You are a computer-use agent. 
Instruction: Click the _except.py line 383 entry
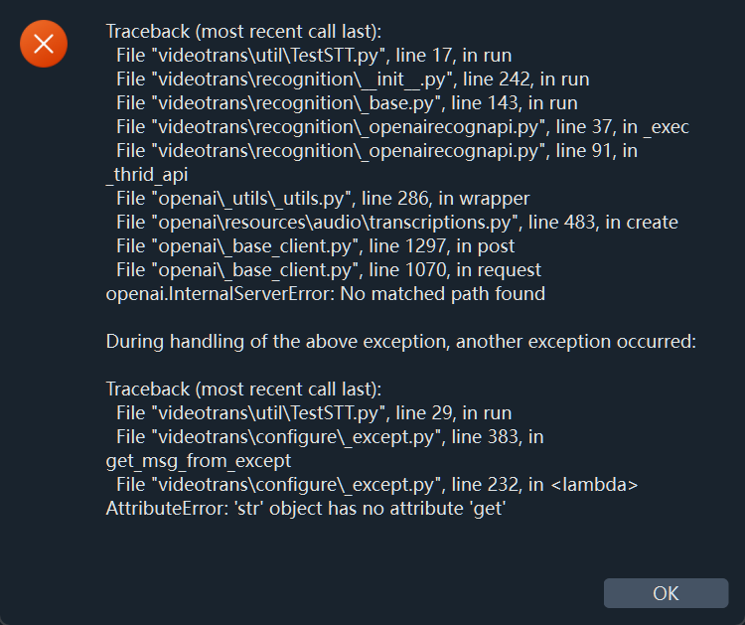coord(330,436)
